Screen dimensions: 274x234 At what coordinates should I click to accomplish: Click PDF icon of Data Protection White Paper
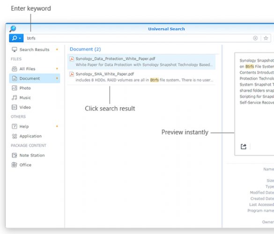click(72, 59)
